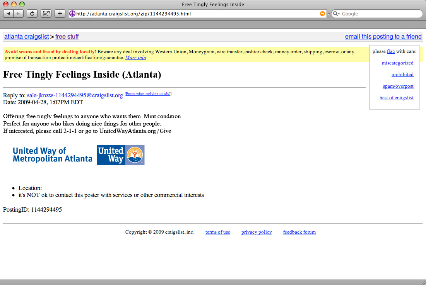
Task: Open Errors when replying to ads link
Action: coord(148,94)
